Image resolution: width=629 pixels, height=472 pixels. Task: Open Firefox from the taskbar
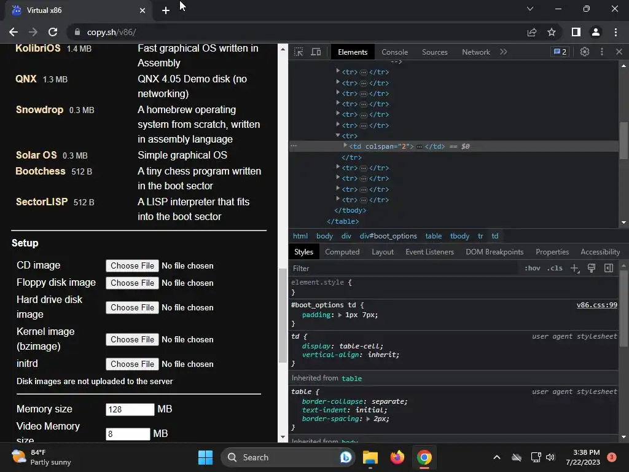click(397, 457)
